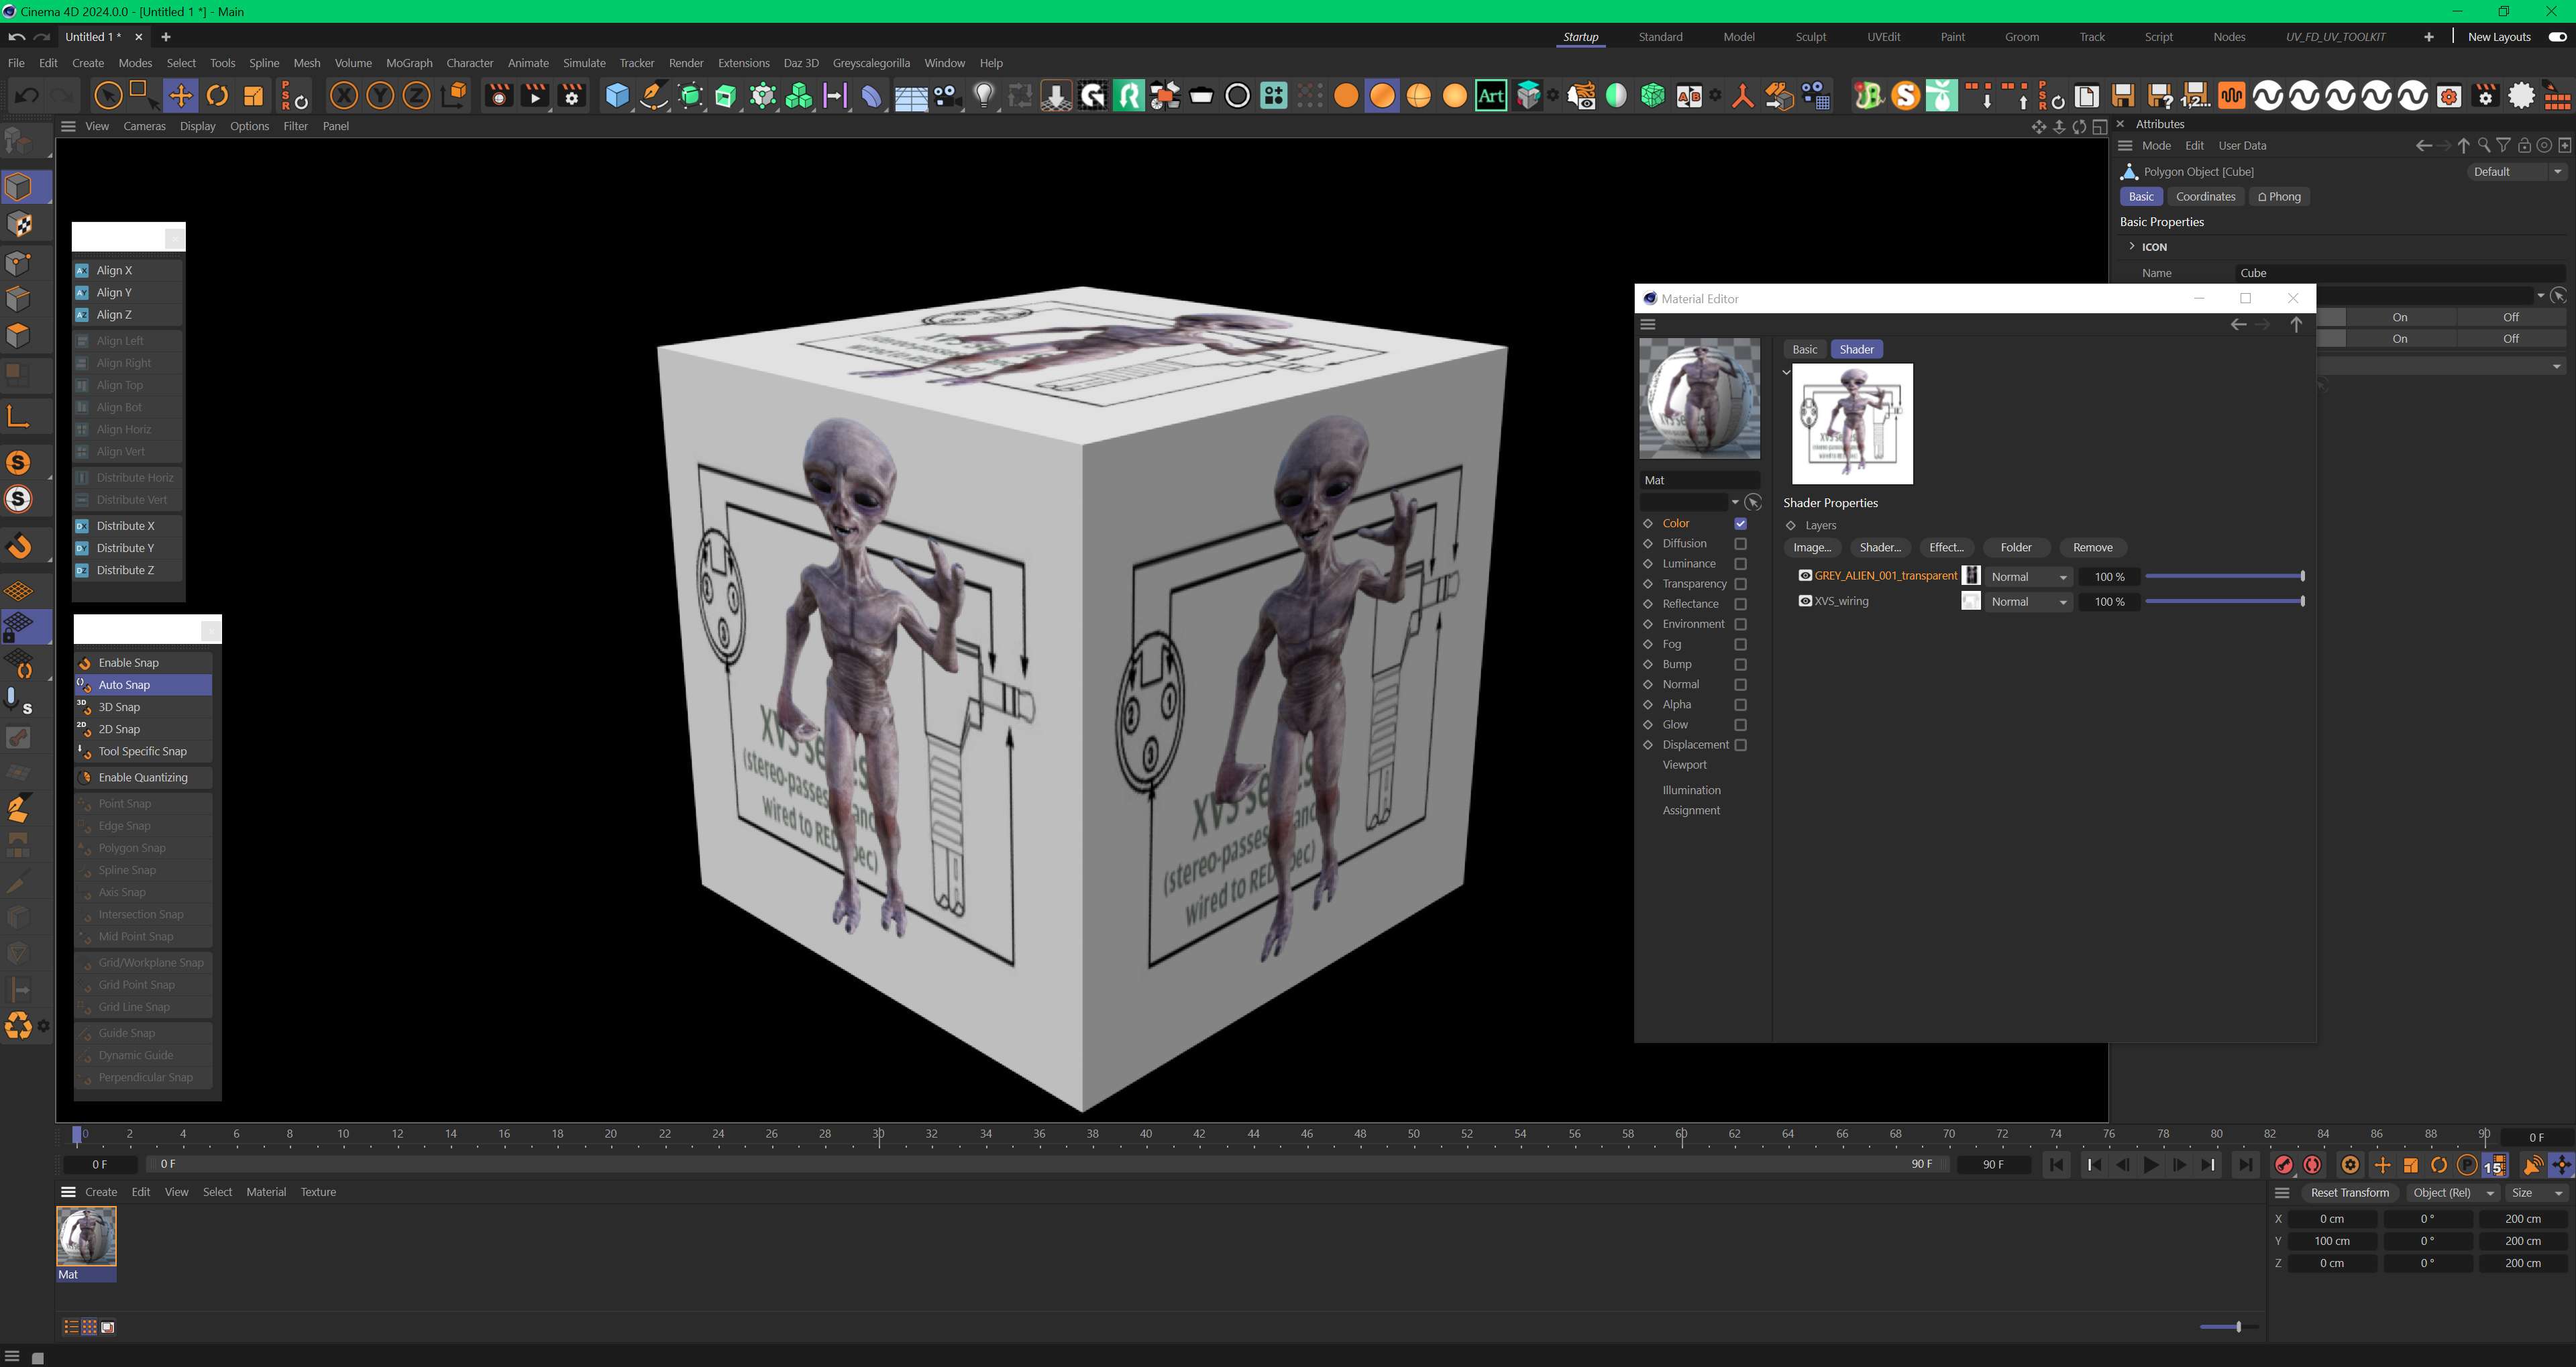The height and width of the screenshot is (1367, 2576).
Task: Adjust the material thumbnail size slider
Action: (x=2229, y=1327)
